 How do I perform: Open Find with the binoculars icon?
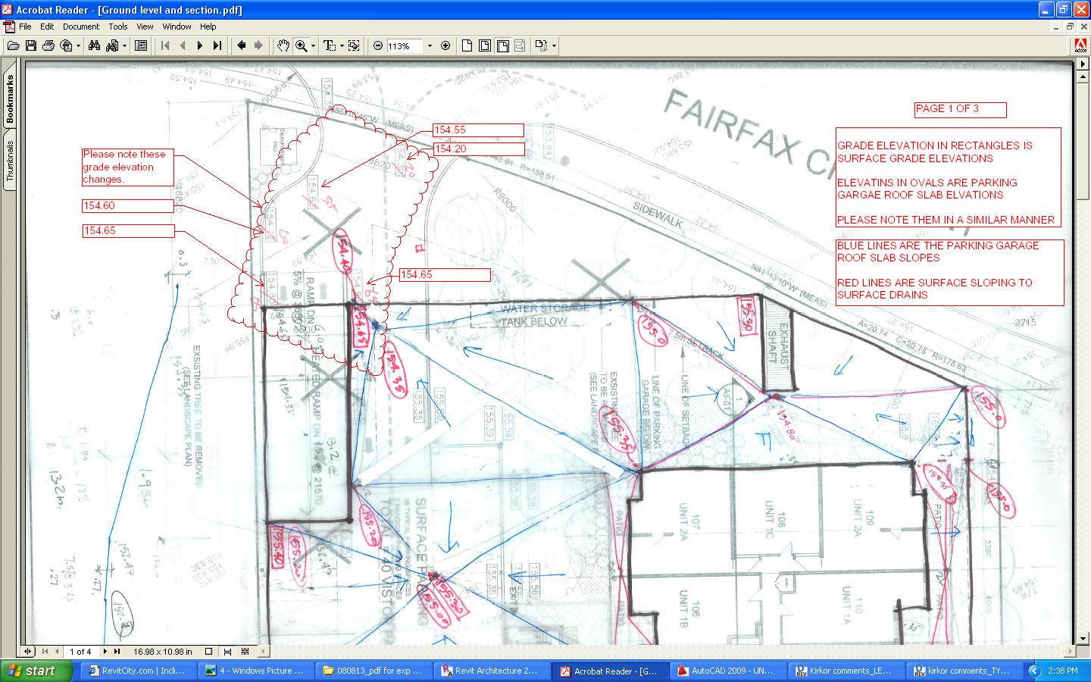click(x=94, y=45)
